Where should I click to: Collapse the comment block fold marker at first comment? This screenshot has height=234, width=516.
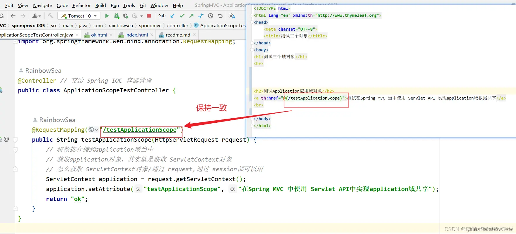coord(15,150)
